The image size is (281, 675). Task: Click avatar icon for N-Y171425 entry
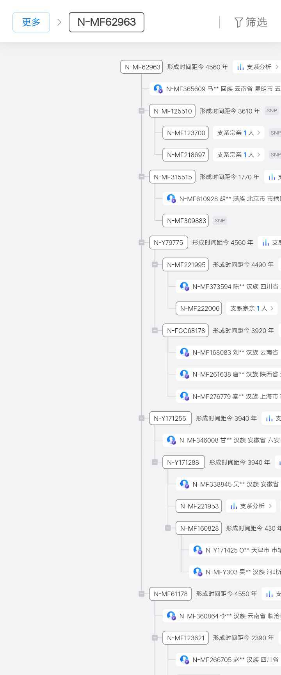click(197, 550)
